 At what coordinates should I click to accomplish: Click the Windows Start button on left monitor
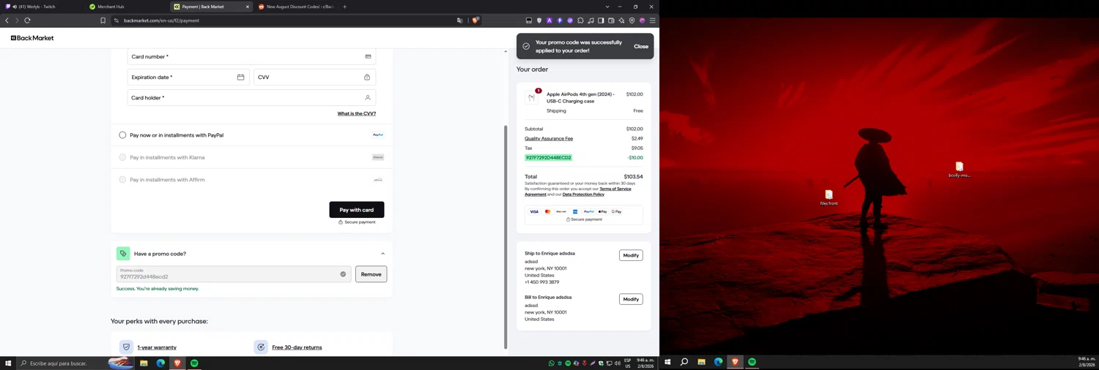pyautogui.click(x=8, y=363)
